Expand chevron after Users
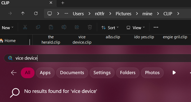This screenshot has width=191, height=102. (89, 14)
